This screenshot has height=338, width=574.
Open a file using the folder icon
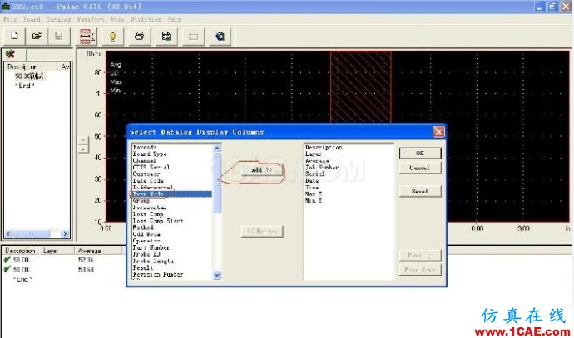click(x=37, y=36)
